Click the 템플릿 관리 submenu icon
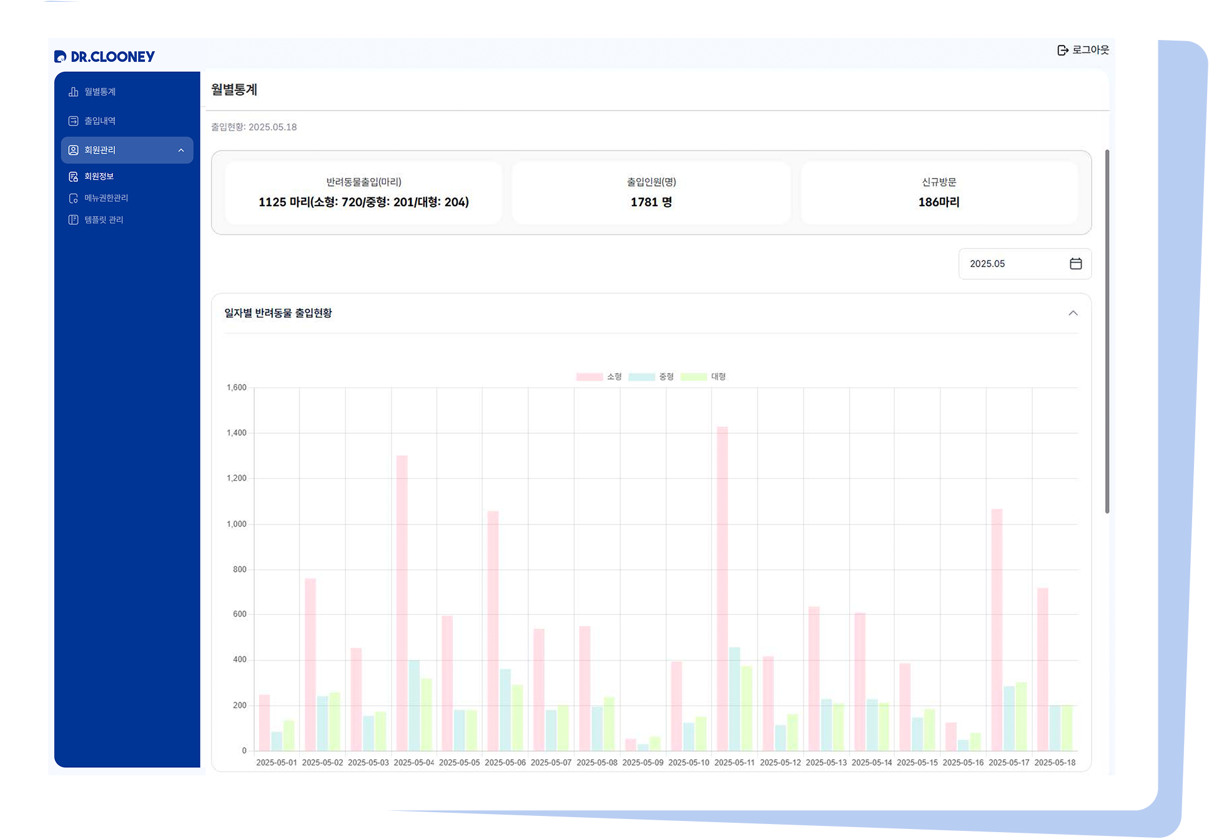Screen dimensions: 1209x839 pos(73,220)
